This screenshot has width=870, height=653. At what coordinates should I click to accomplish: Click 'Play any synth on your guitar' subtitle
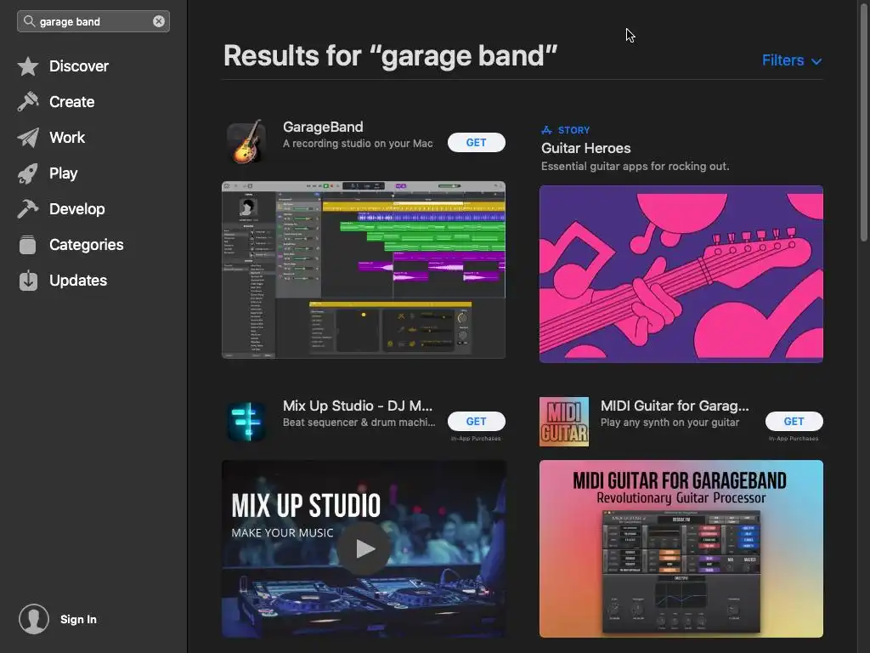[x=669, y=423]
